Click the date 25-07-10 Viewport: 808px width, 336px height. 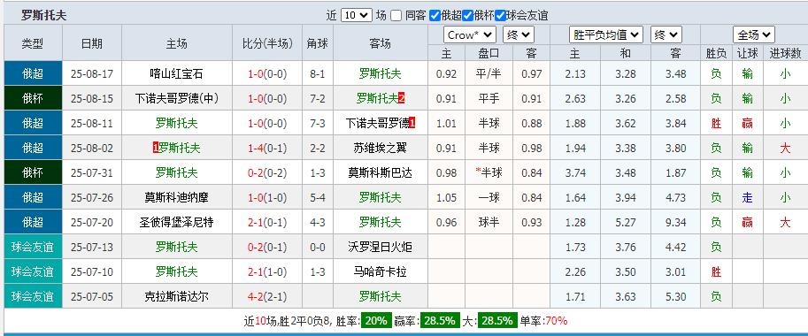pos(92,271)
